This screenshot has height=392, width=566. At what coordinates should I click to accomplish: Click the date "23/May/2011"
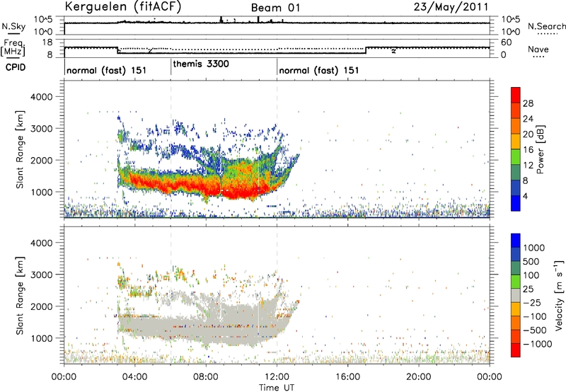point(451,7)
